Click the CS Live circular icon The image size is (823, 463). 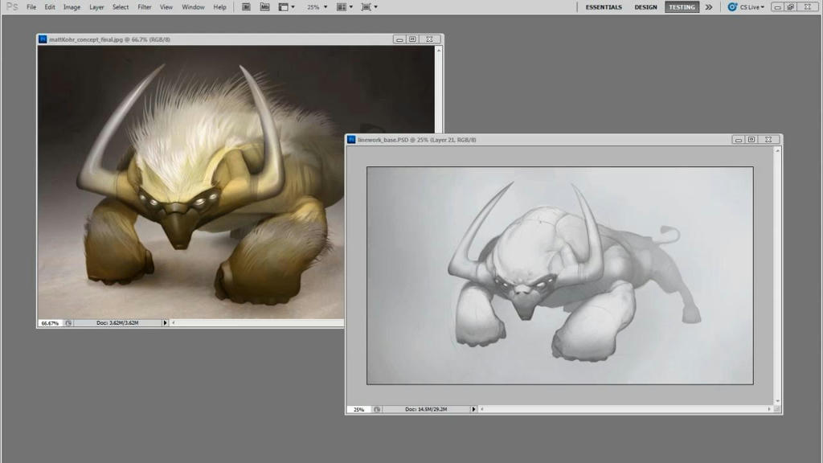pos(732,6)
